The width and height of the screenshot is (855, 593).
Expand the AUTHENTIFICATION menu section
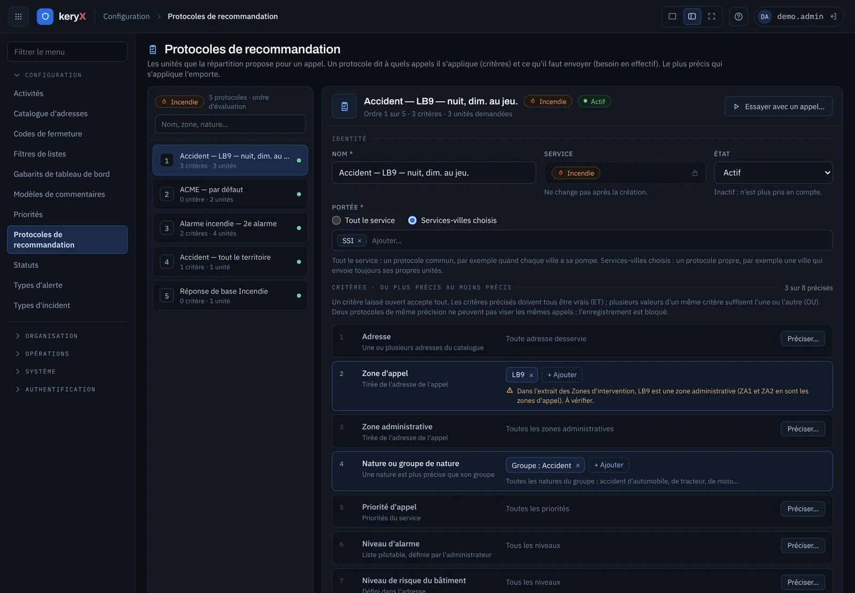pos(56,390)
